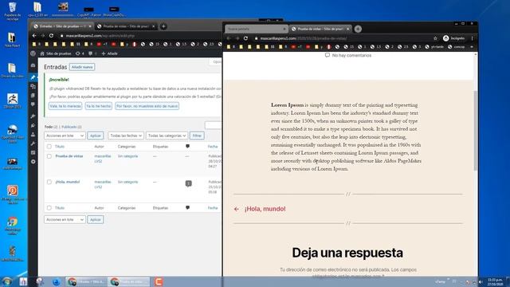Open Settings icon in WordPress sidebar
510x287 pixels.
pos(33,152)
